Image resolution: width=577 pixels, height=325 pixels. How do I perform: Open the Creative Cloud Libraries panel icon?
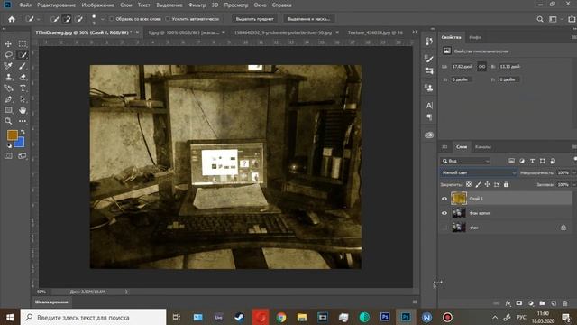(x=429, y=135)
